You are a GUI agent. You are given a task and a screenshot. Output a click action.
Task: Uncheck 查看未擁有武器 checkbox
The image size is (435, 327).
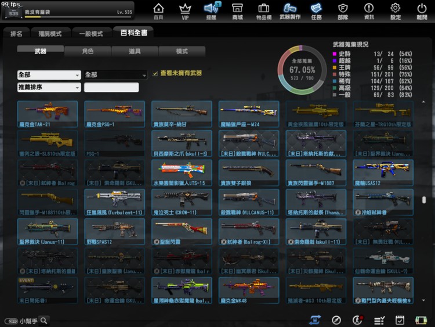point(155,74)
